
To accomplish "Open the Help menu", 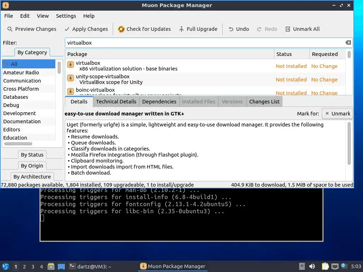I will (89, 16).
